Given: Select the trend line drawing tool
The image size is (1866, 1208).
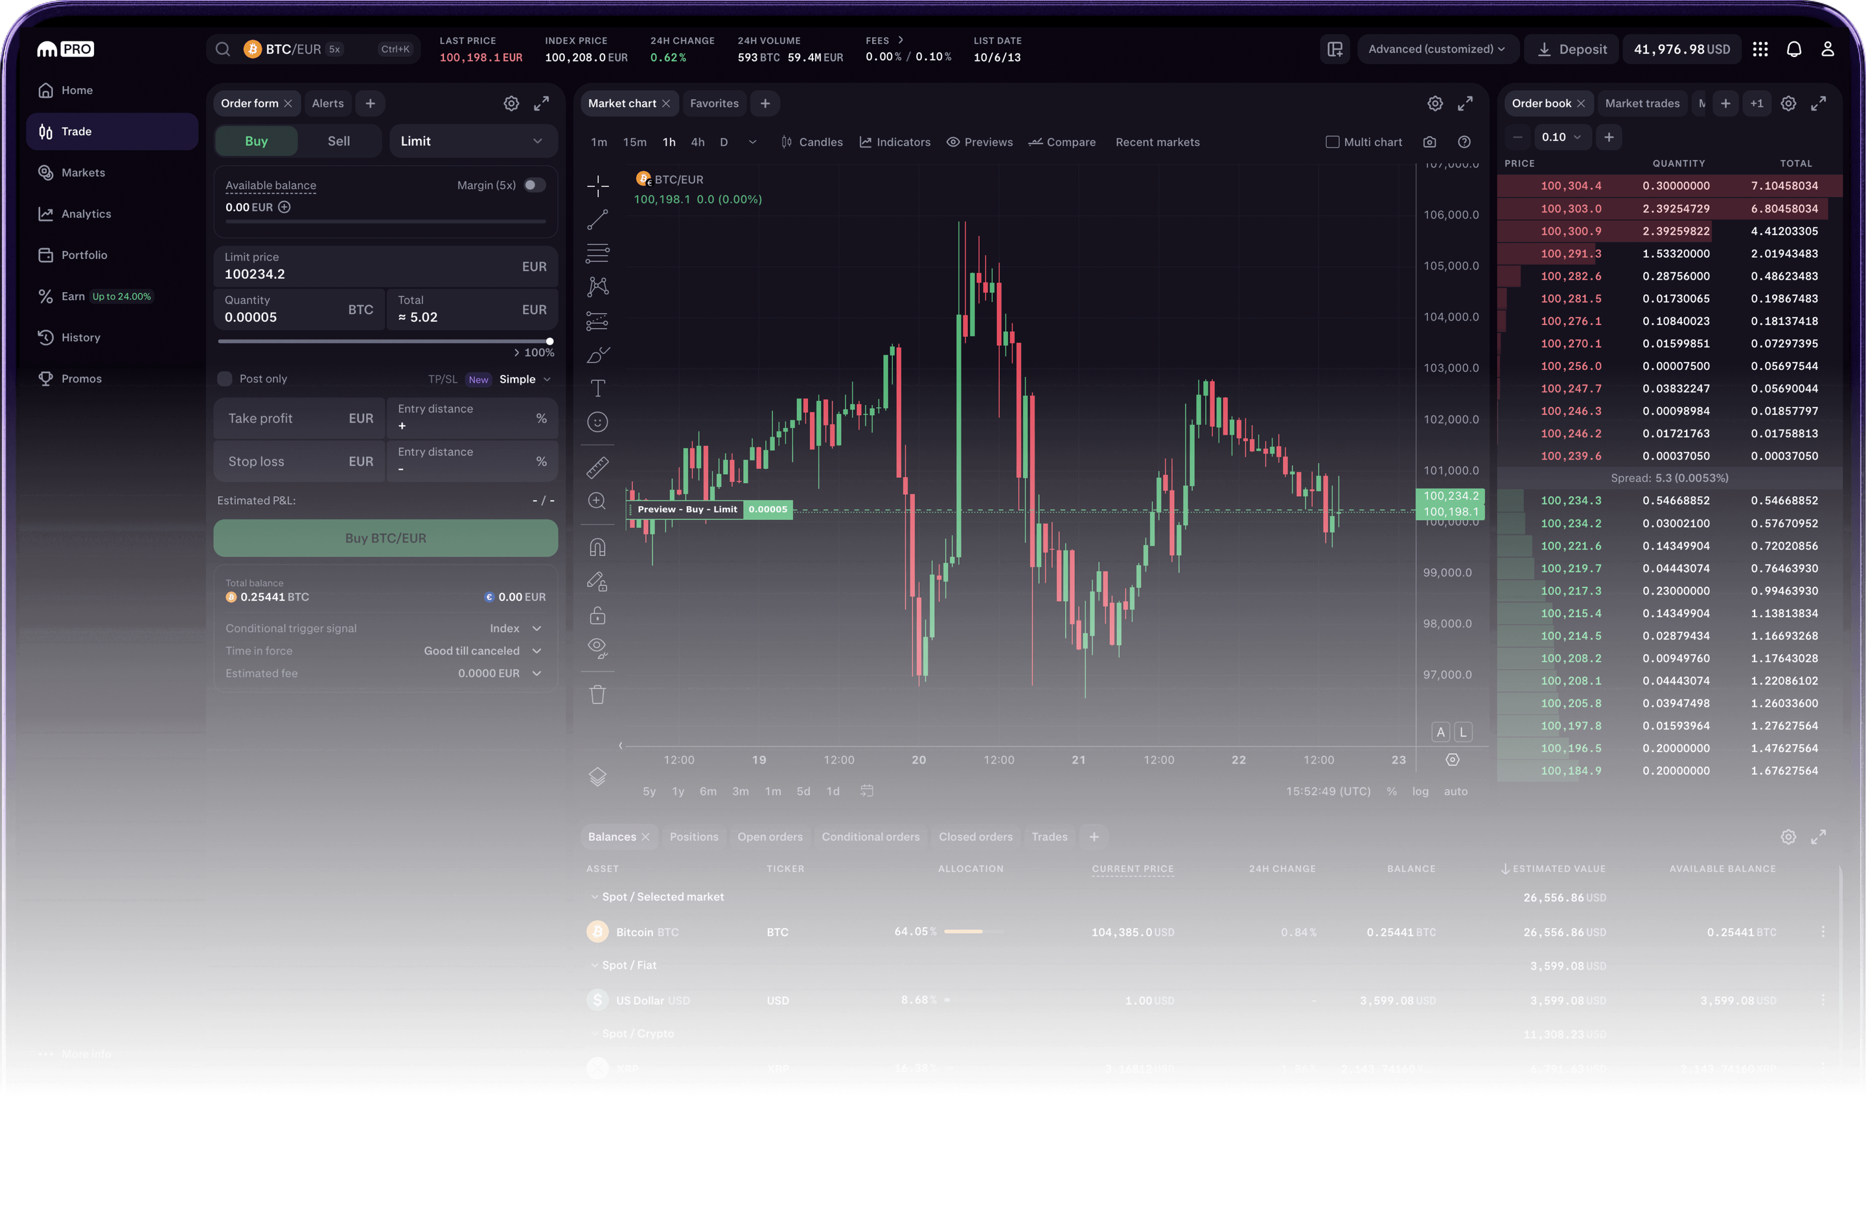Looking at the screenshot, I should (597, 220).
